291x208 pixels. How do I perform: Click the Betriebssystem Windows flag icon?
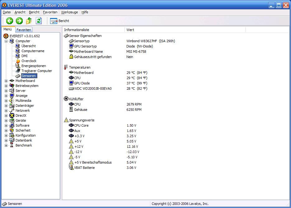tap(12, 86)
